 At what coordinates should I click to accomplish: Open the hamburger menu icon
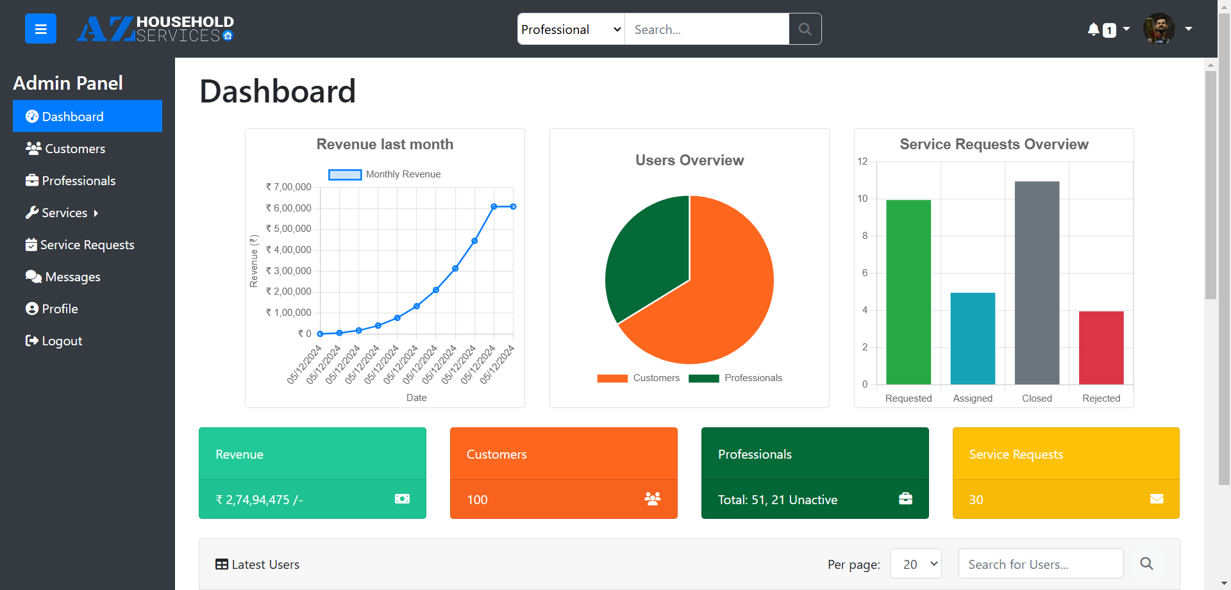coord(40,28)
